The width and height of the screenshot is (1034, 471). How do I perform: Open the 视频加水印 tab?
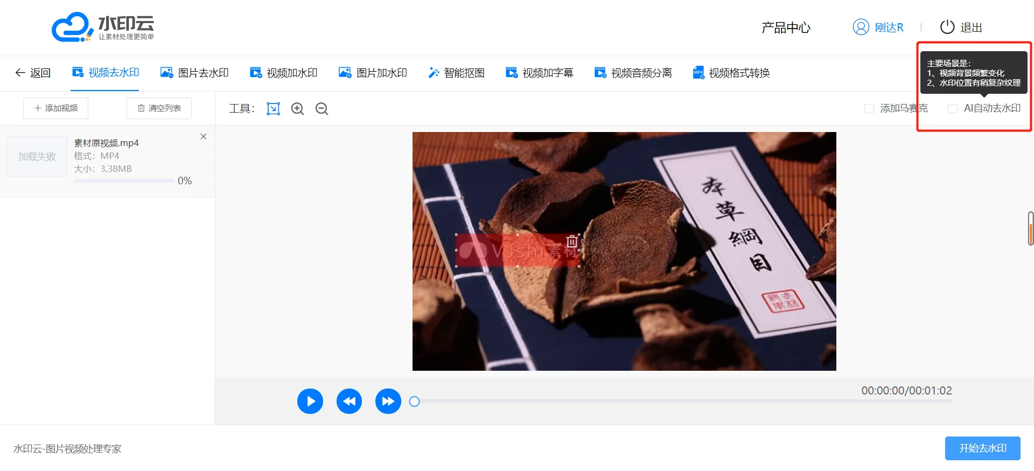coord(283,72)
